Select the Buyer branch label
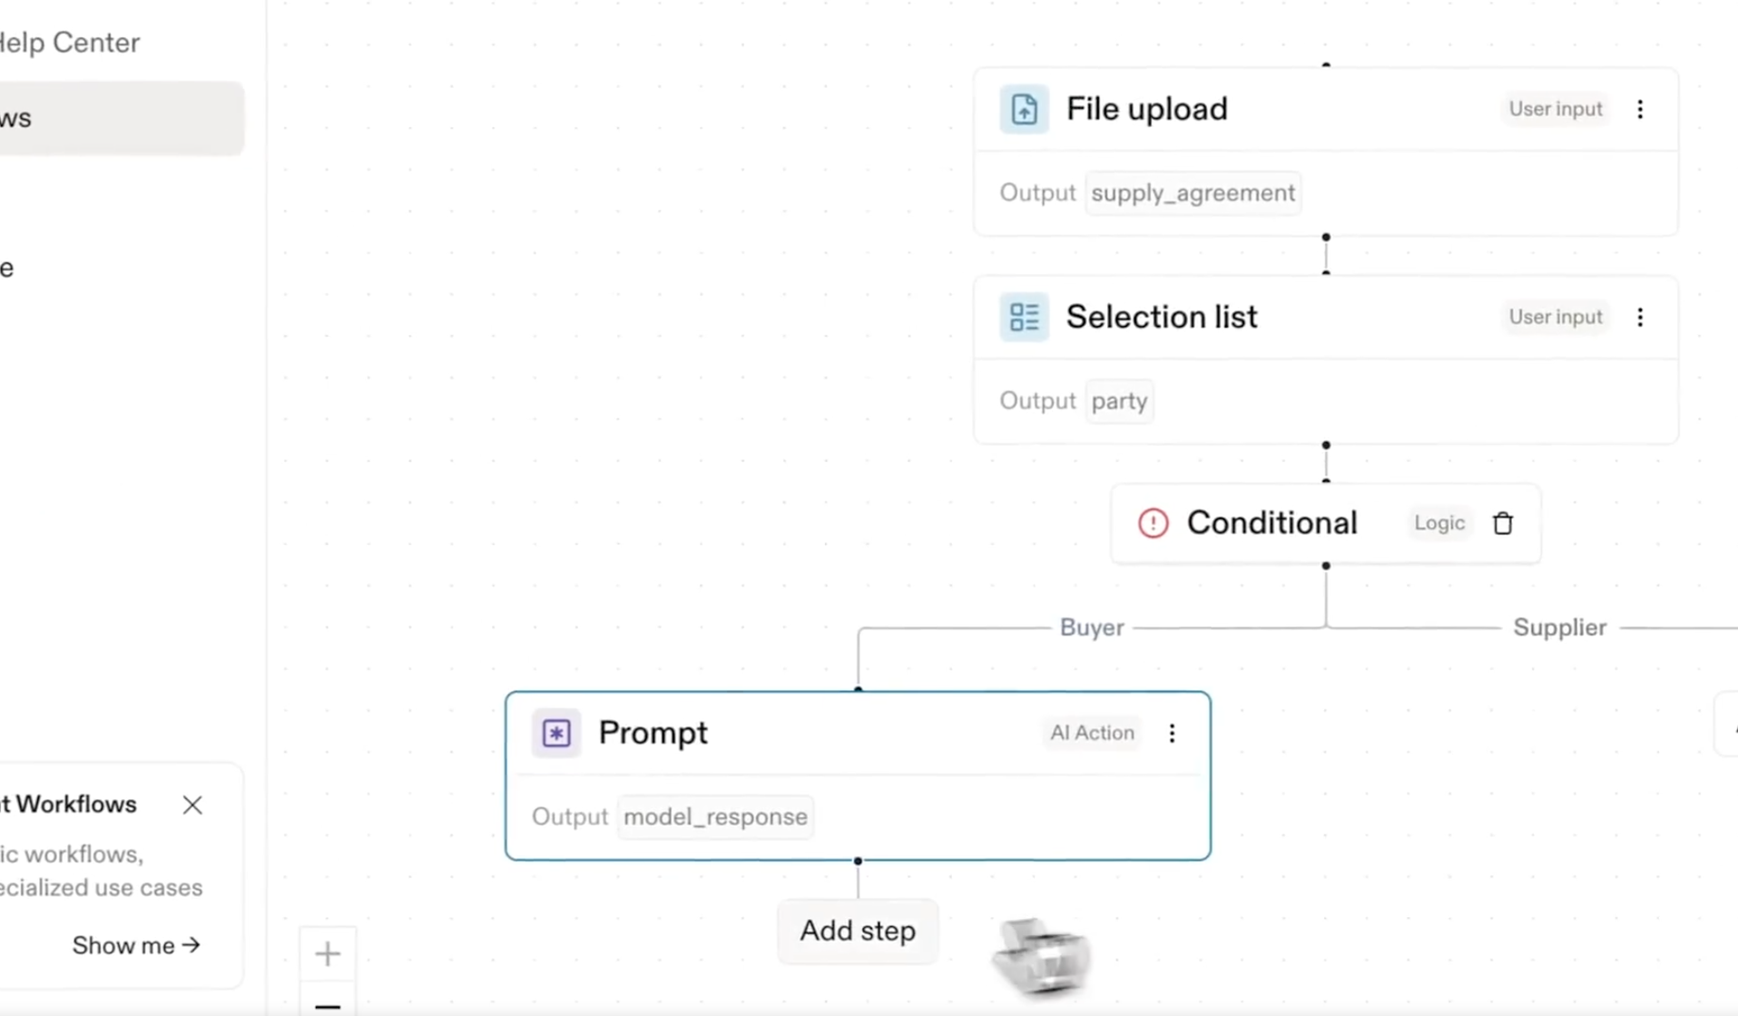 (x=1092, y=627)
